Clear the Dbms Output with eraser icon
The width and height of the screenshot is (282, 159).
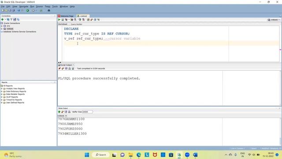click(63, 112)
